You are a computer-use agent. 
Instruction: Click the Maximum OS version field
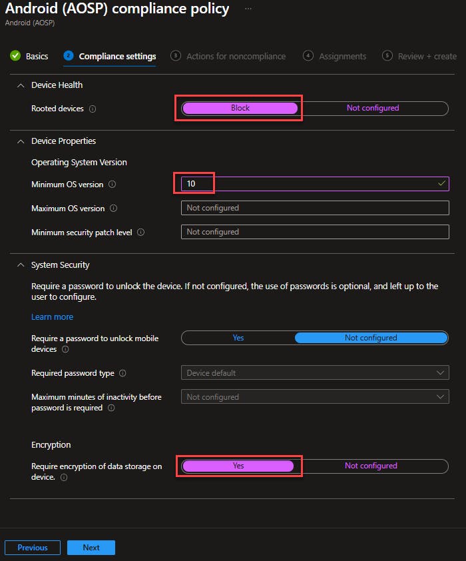click(315, 208)
